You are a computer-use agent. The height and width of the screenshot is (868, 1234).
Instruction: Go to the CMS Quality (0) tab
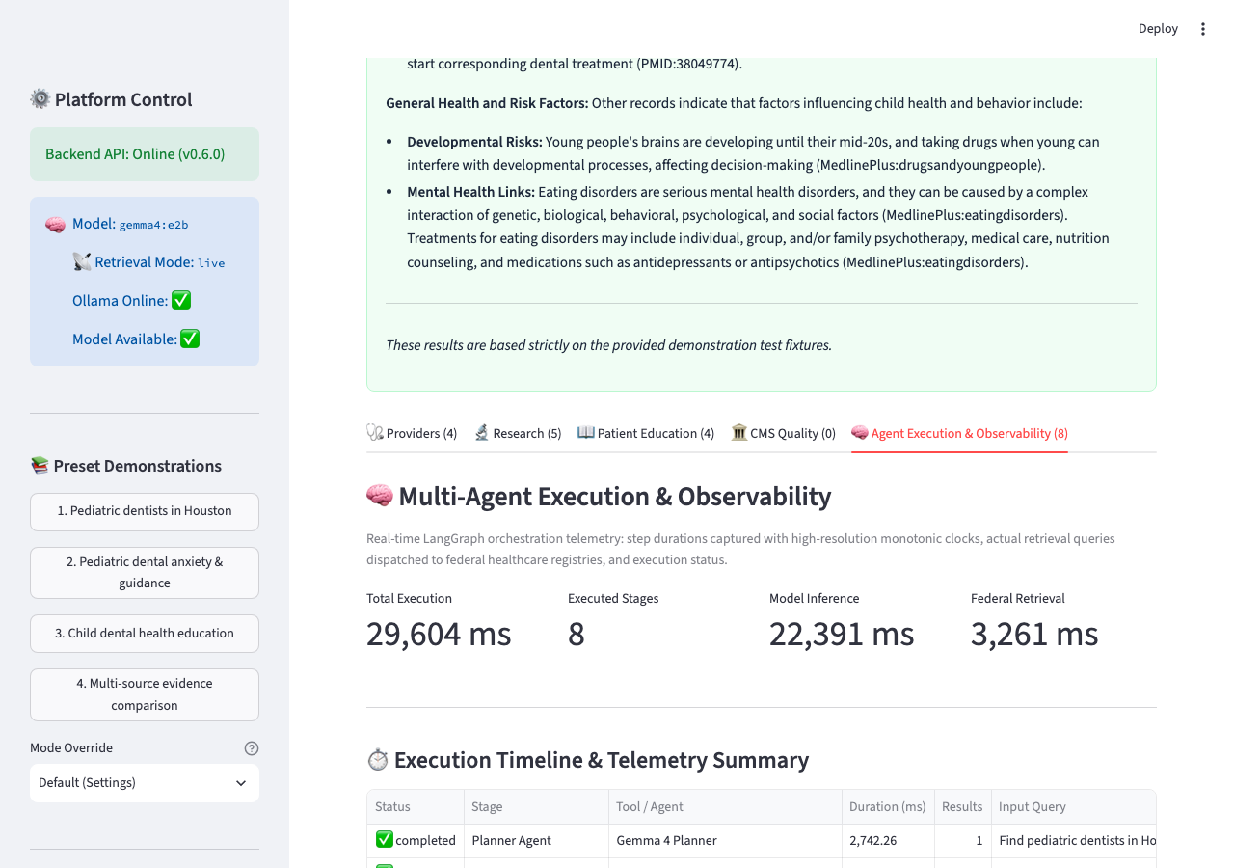click(x=784, y=433)
